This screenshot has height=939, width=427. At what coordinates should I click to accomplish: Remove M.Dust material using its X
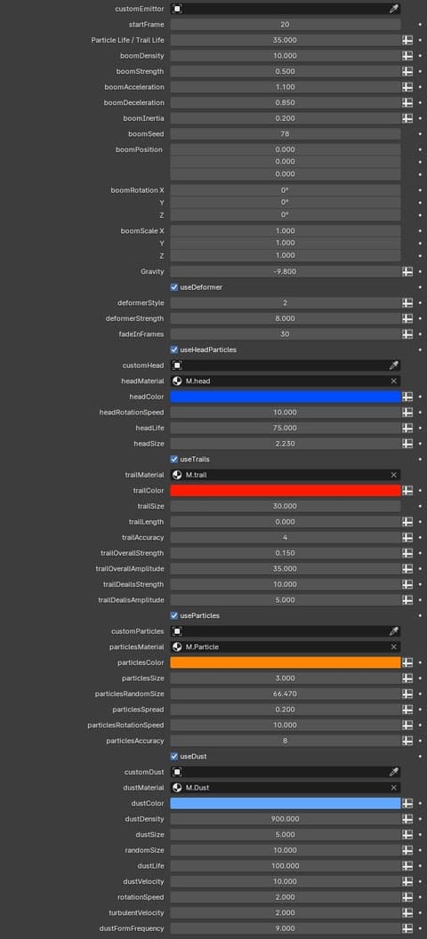tap(393, 788)
